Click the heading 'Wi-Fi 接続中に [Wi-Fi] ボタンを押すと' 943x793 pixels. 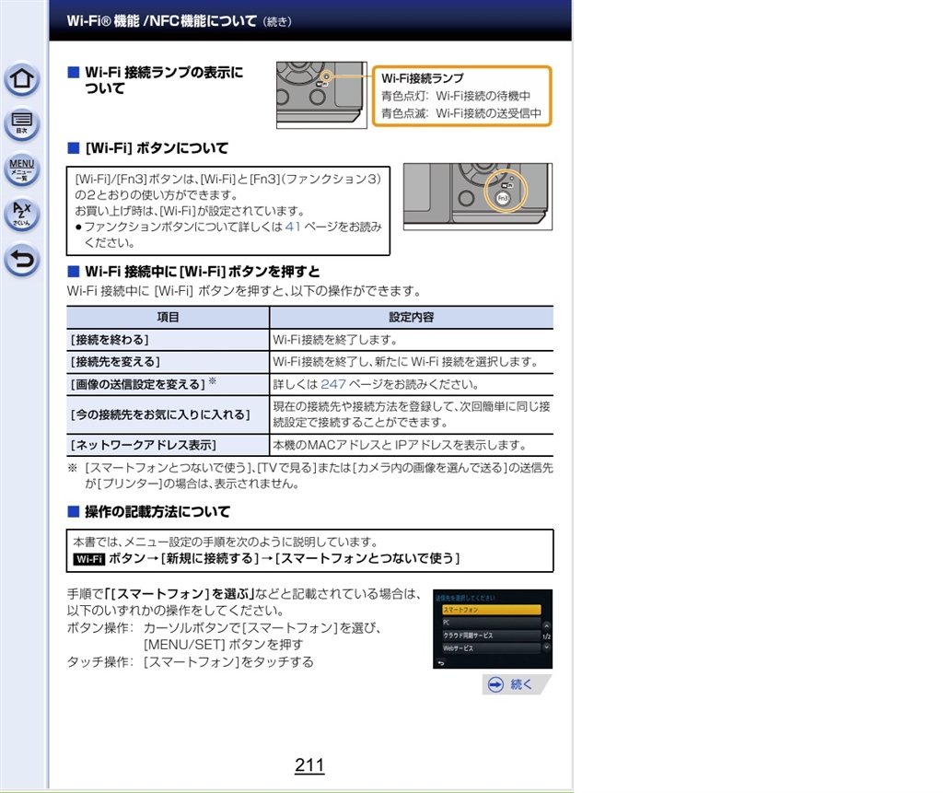203,272
